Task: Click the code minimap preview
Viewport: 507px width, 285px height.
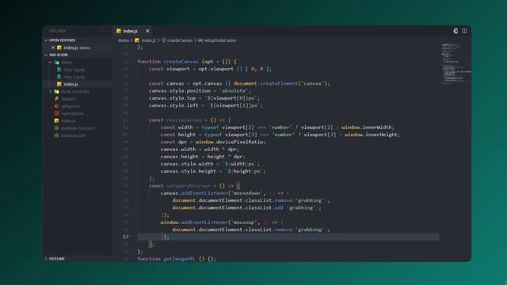Action: pyautogui.click(x=456, y=63)
